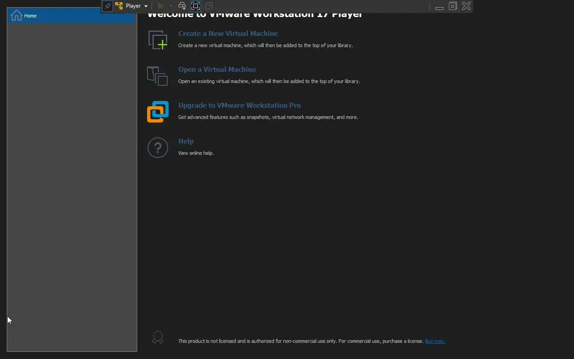Toggle full screen mode icon

[196, 6]
